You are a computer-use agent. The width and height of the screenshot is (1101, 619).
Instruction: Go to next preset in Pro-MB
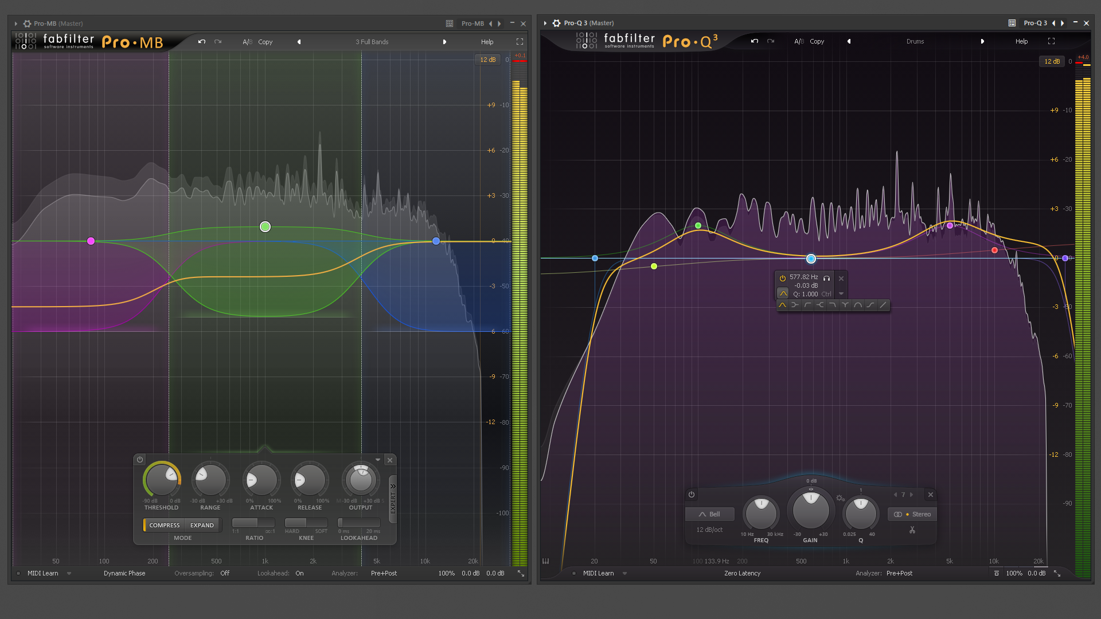coord(444,42)
